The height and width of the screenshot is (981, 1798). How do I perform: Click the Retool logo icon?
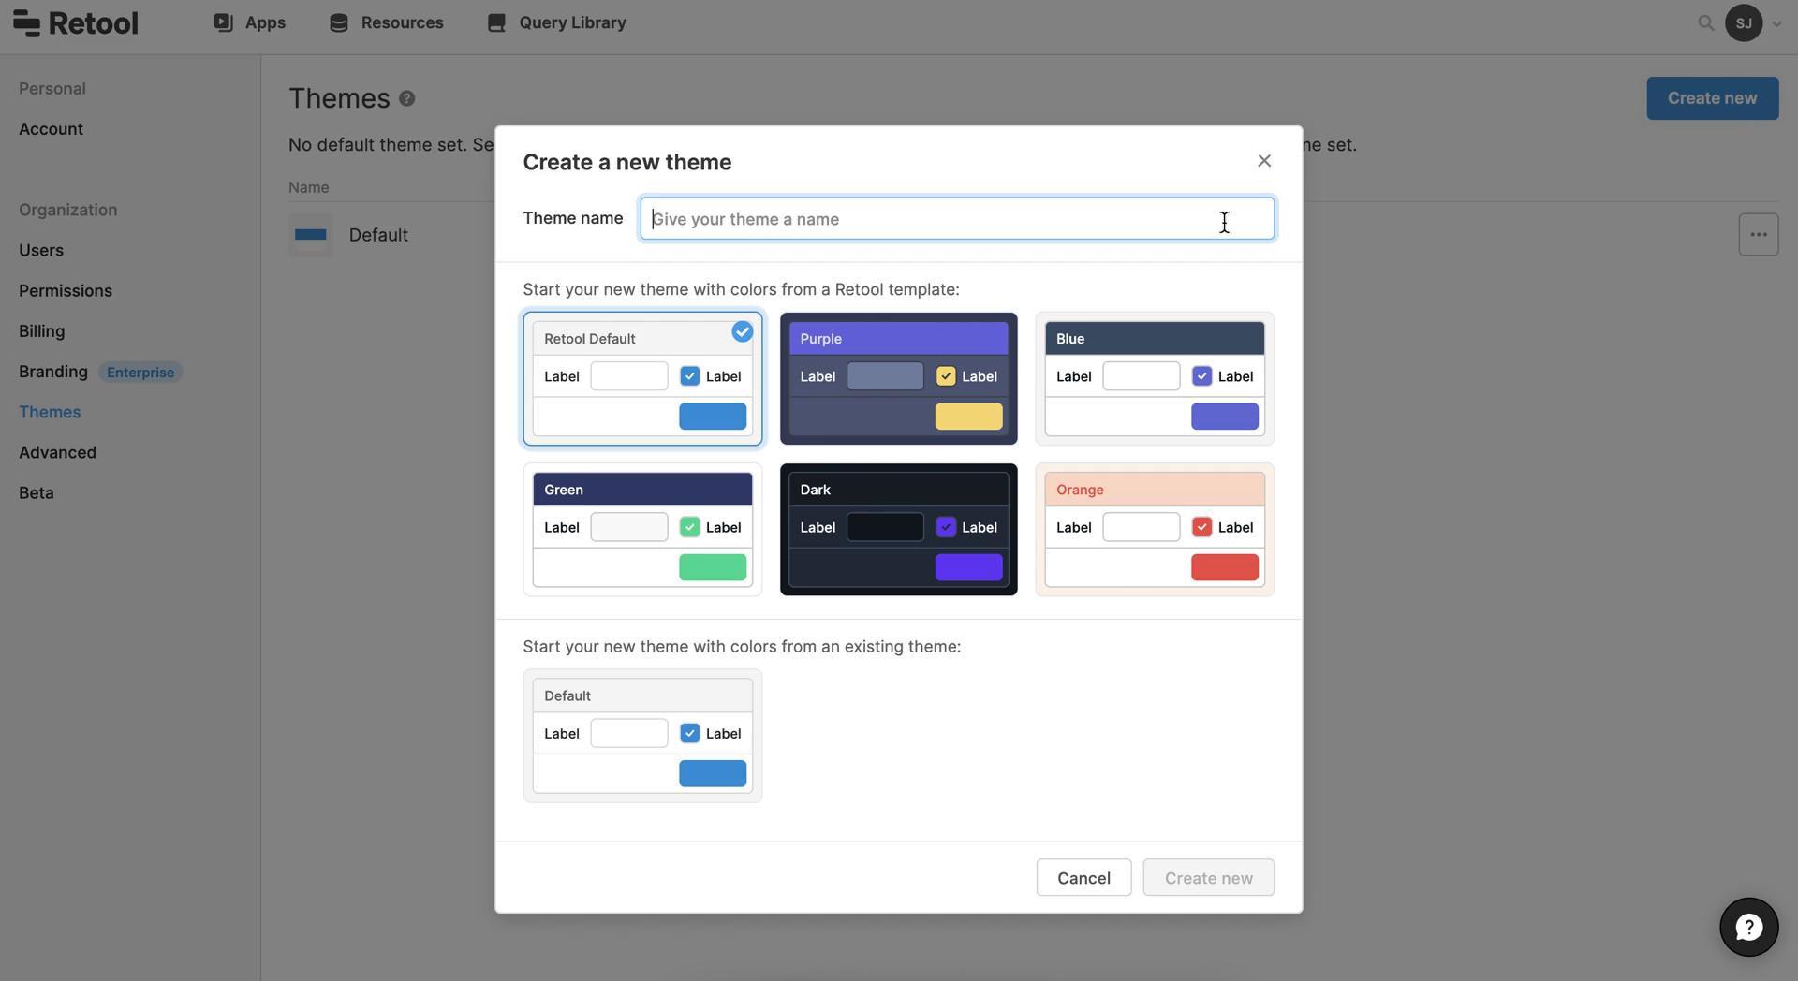pos(26,22)
